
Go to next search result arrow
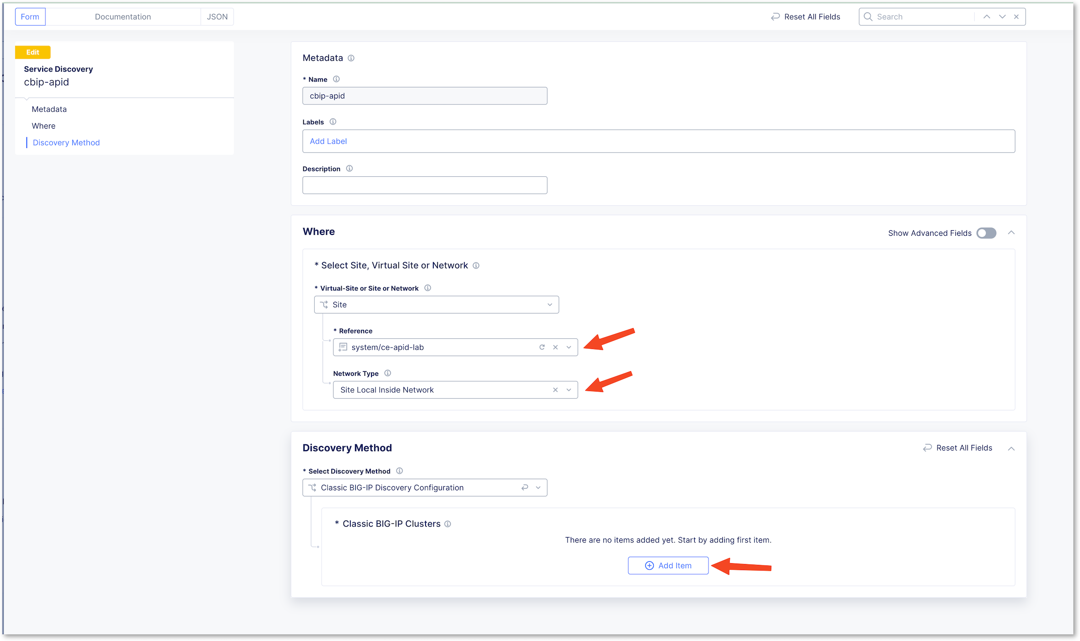pos(1003,16)
